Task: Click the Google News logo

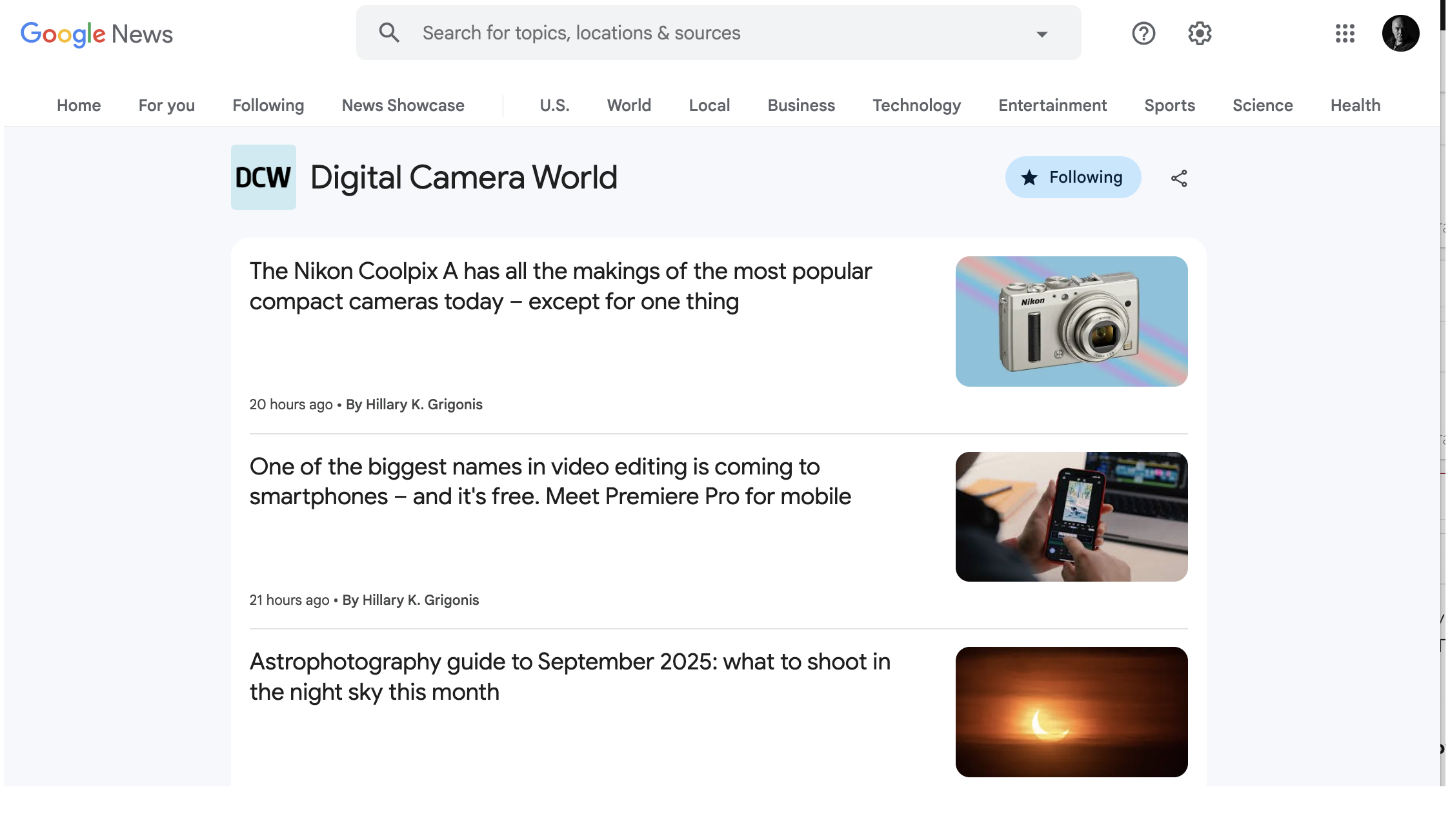Action: click(x=97, y=34)
